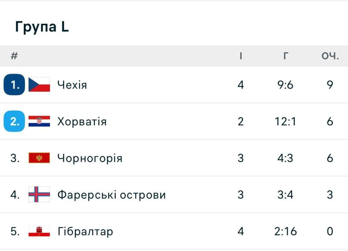348x251 pixels.
Task: Click the # rank column header
Action: pyautogui.click(x=14, y=56)
